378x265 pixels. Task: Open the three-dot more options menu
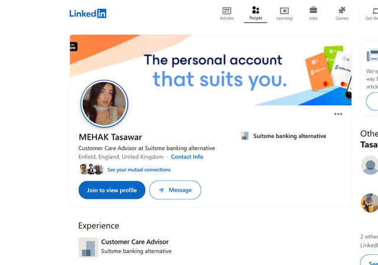tap(338, 114)
